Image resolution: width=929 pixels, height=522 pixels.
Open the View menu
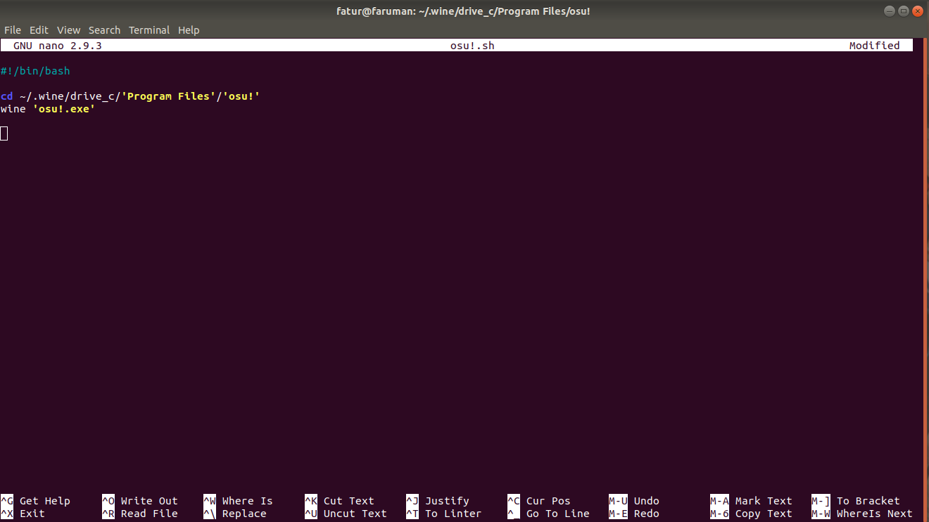69,30
